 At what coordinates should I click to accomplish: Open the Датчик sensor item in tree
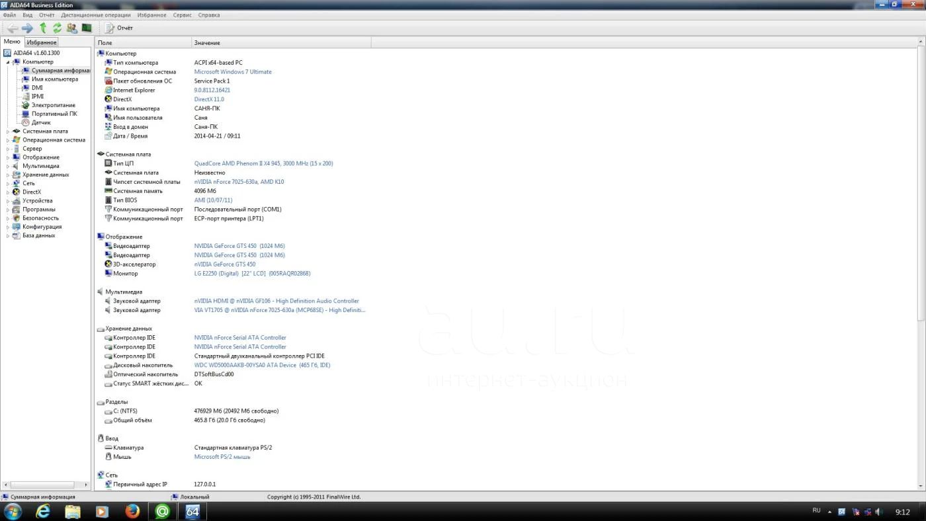[41, 122]
